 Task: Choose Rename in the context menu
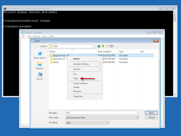click(77, 91)
